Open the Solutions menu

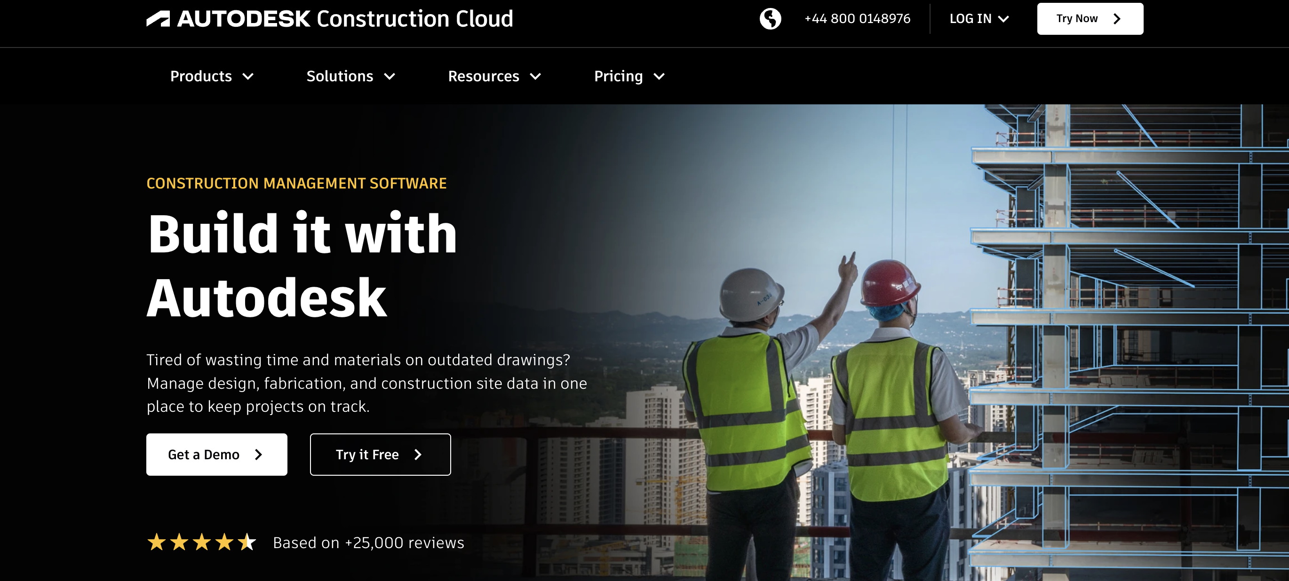(351, 76)
